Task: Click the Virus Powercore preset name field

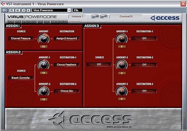Action: pyautogui.click(x=50, y=10)
